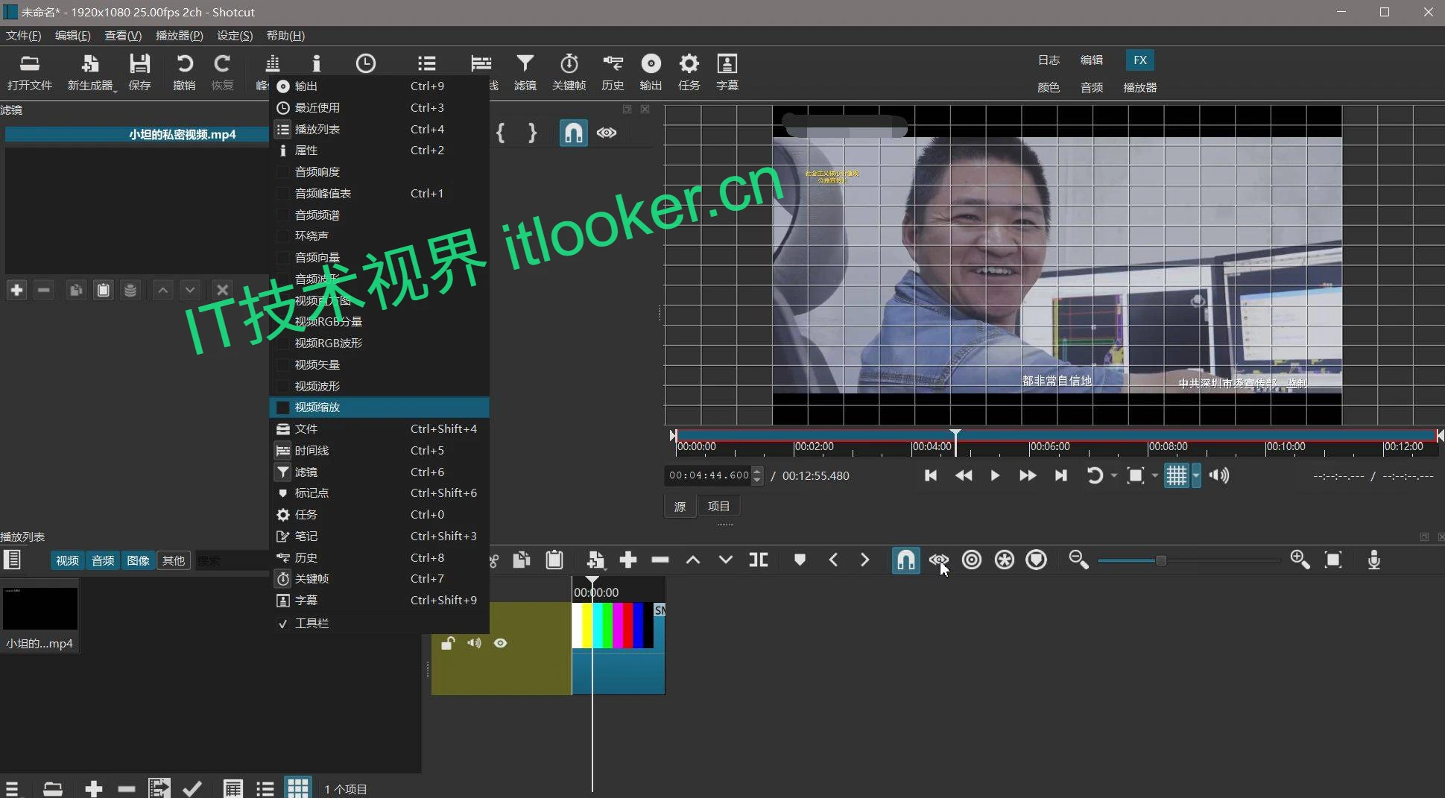
Task: Click the 视频 playlist filter button
Action: coord(67,560)
